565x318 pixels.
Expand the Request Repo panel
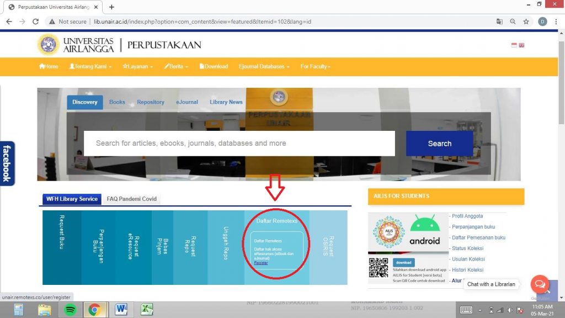click(x=190, y=247)
